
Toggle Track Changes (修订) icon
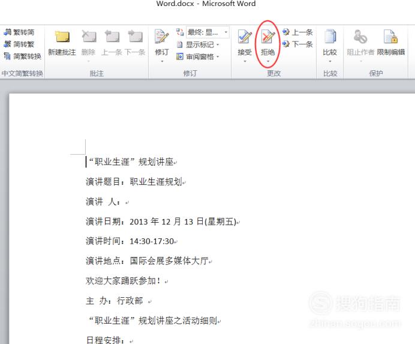point(161,37)
